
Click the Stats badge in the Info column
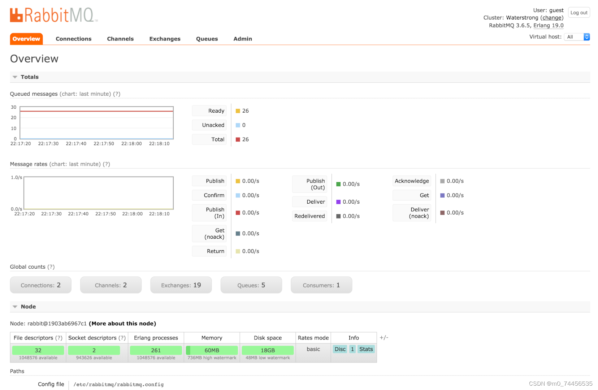[366, 349]
